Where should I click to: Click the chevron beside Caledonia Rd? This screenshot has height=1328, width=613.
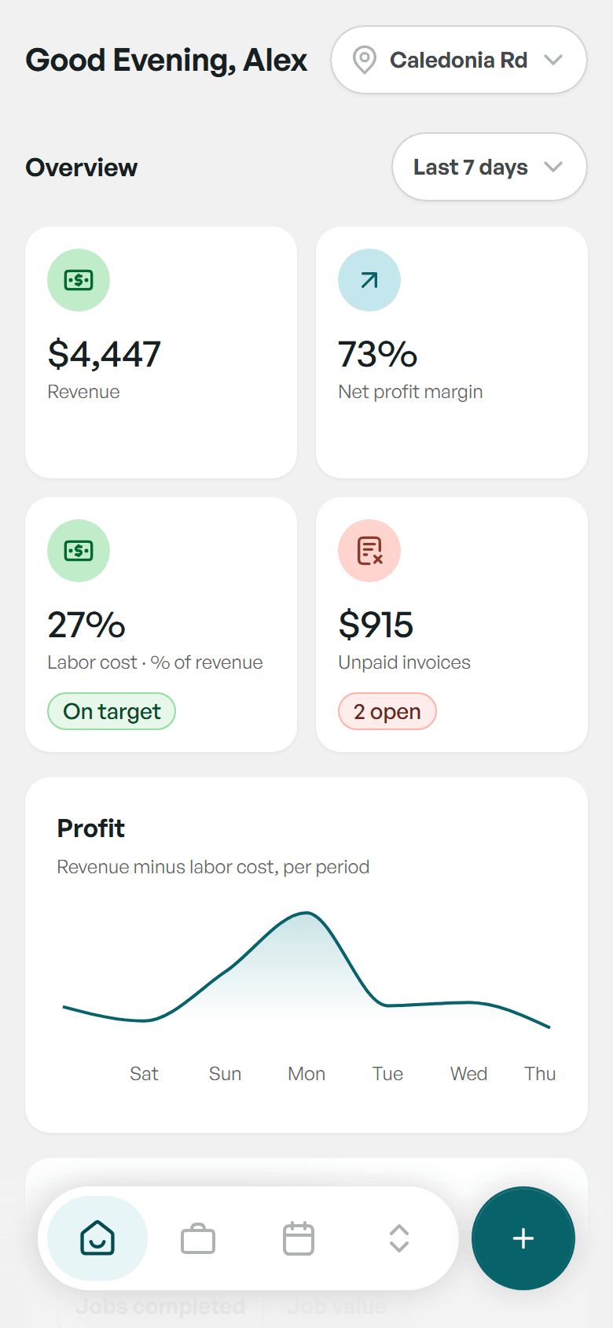(x=553, y=60)
